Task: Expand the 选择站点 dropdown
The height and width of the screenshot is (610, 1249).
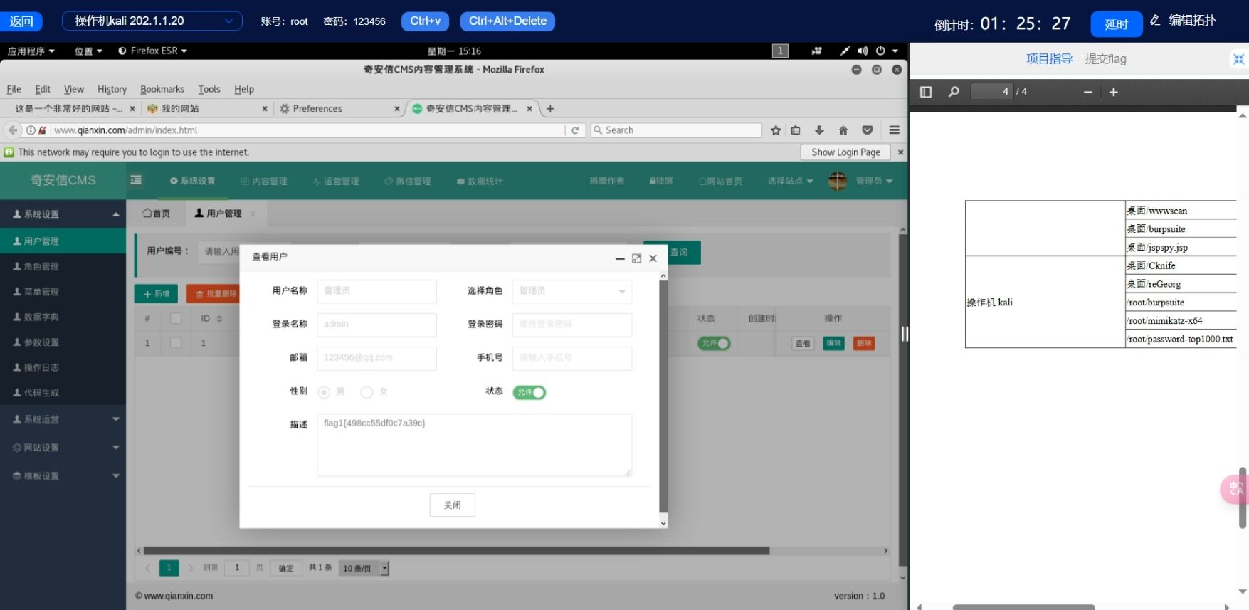Action: coord(790,181)
